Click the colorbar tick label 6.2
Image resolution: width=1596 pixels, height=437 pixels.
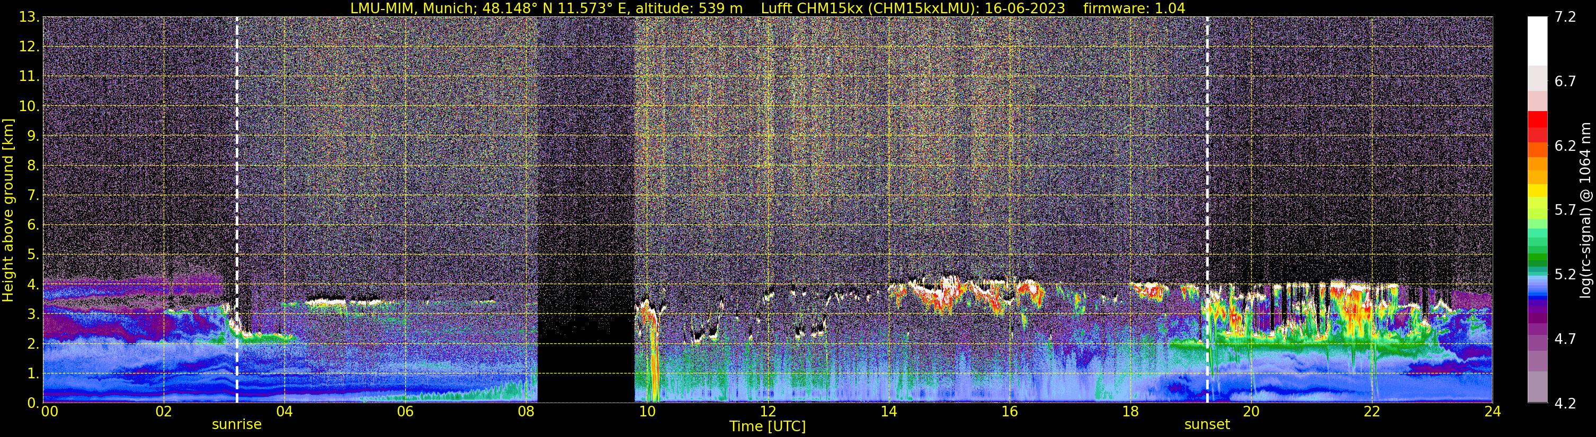click(x=1565, y=146)
